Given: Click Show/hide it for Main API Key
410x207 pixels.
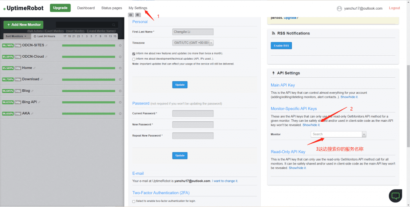Looking at the screenshot, I should pos(349,97).
